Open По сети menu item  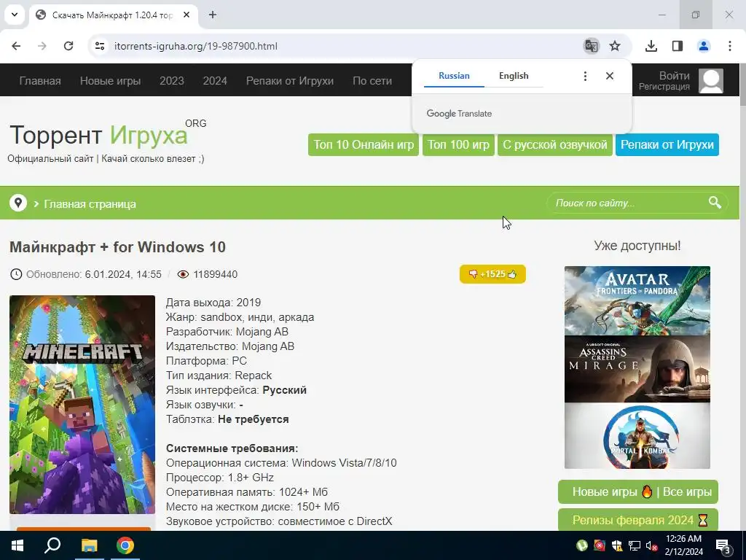[x=372, y=81]
